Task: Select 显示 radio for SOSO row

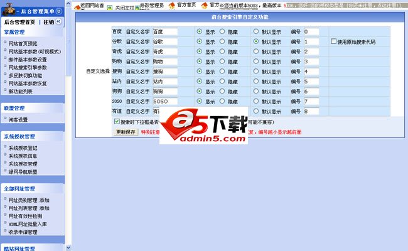Action: pyautogui.click(x=200, y=101)
